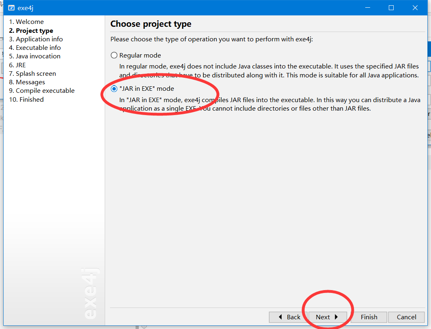Select the "JAR in EXE" mode option
Image resolution: width=431 pixels, height=329 pixels.
(114, 89)
